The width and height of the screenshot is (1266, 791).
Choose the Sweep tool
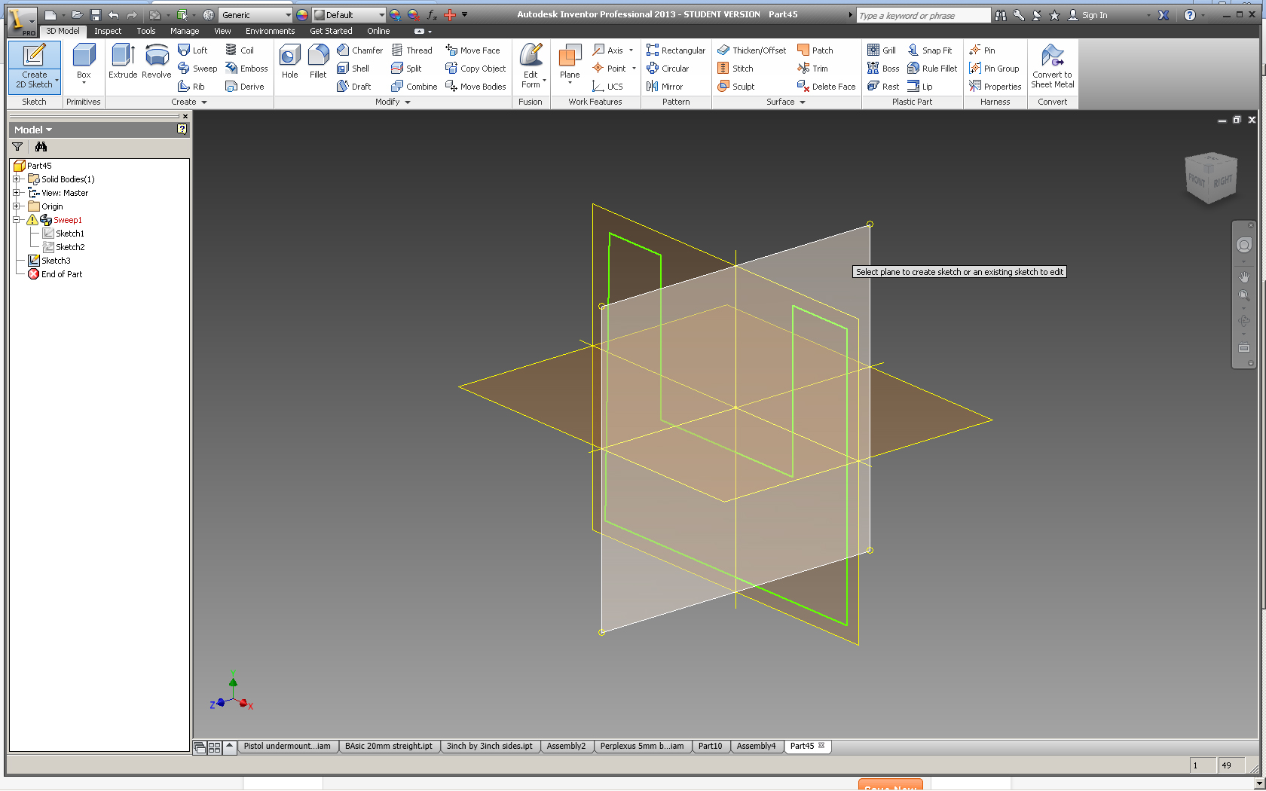pyautogui.click(x=197, y=68)
